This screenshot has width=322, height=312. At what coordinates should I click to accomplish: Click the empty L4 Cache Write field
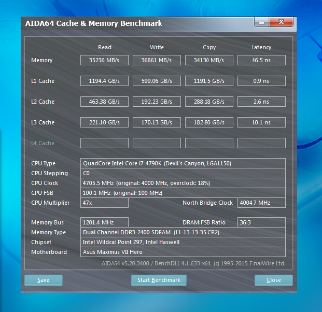click(x=157, y=143)
